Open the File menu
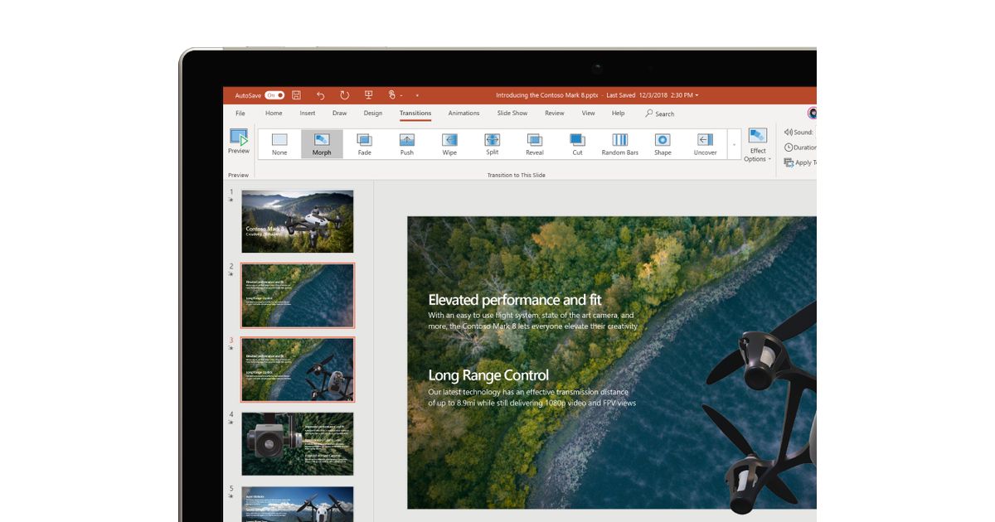The image size is (995, 522). coord(240,114)
